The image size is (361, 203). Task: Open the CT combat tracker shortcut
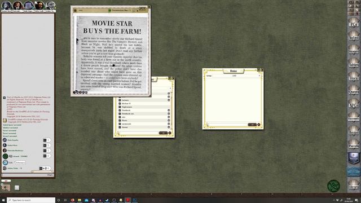351,2
